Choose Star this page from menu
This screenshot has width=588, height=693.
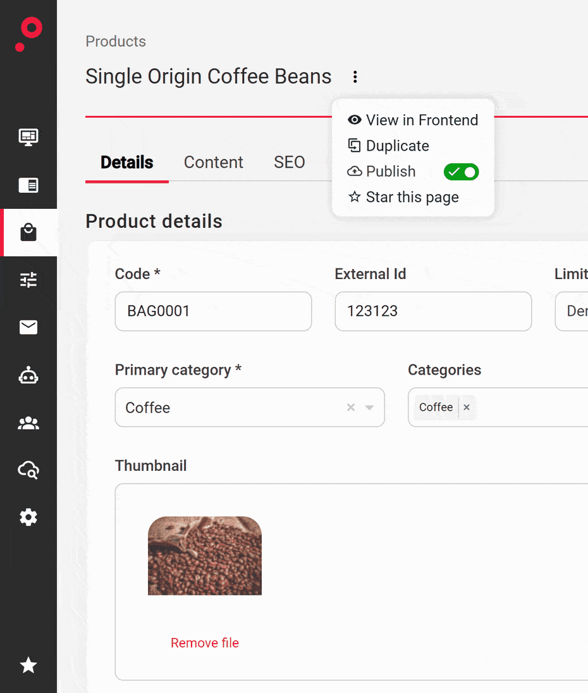[403, 197]
